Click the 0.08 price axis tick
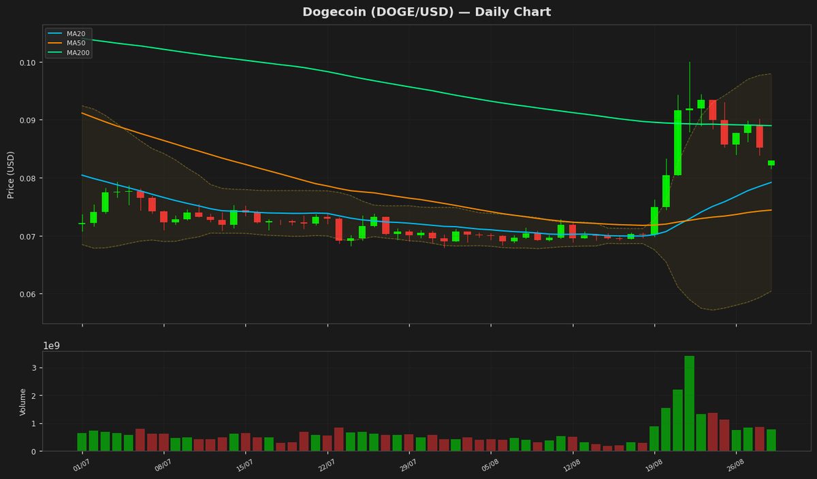This screenshot has height=479, width=817. 28,178
